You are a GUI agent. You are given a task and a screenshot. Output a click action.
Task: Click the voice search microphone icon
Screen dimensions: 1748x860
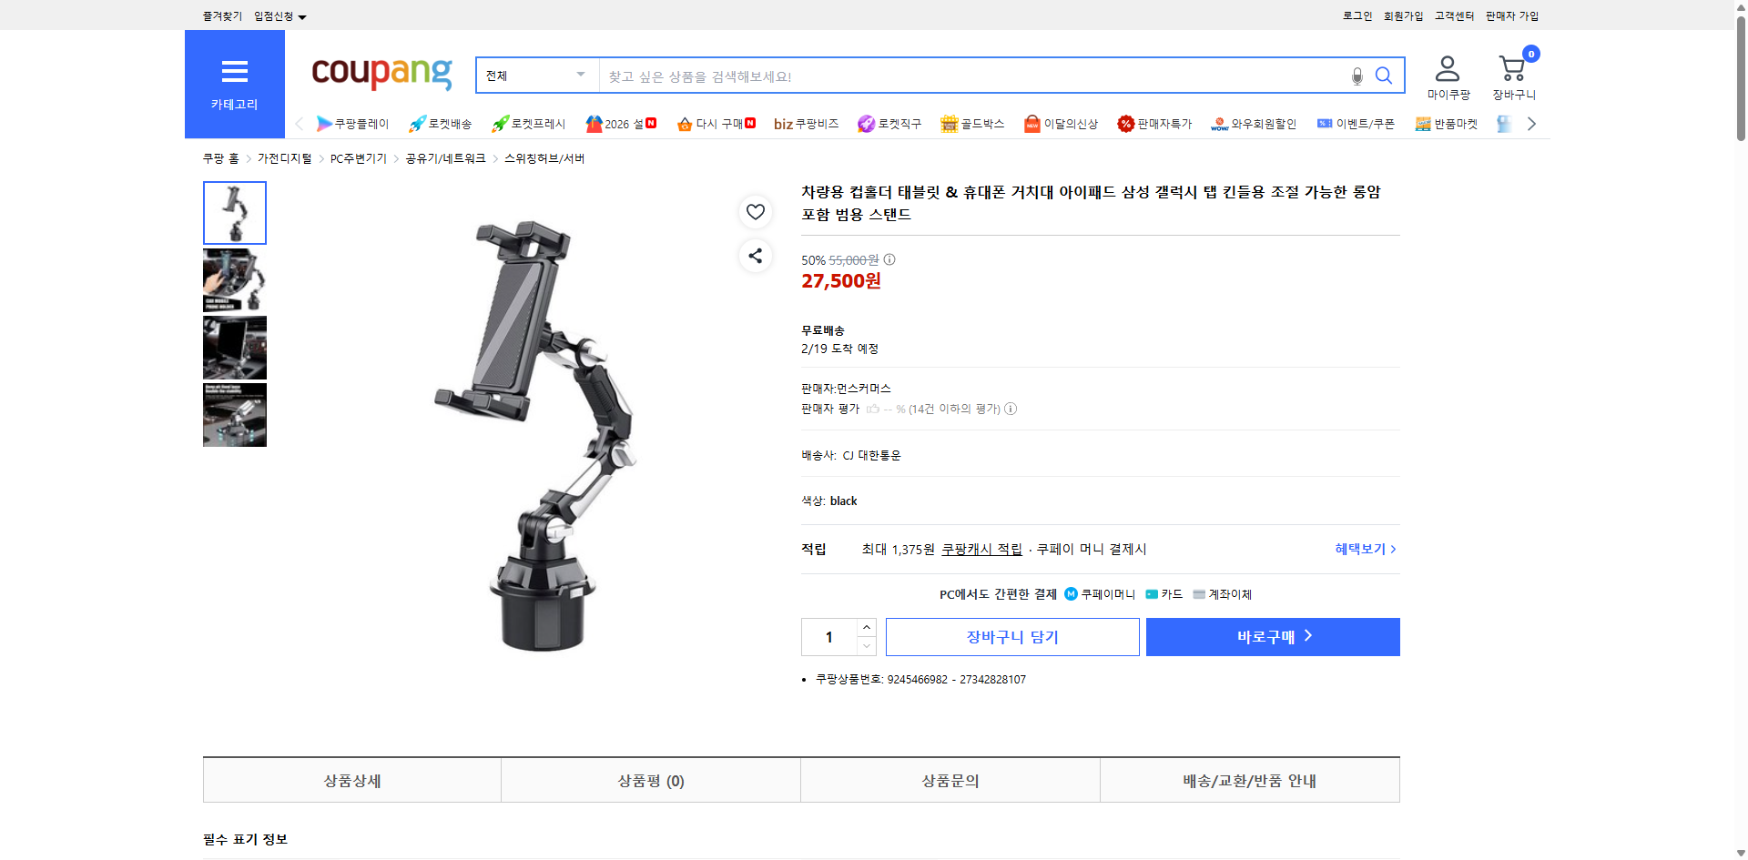[1356, 76]
